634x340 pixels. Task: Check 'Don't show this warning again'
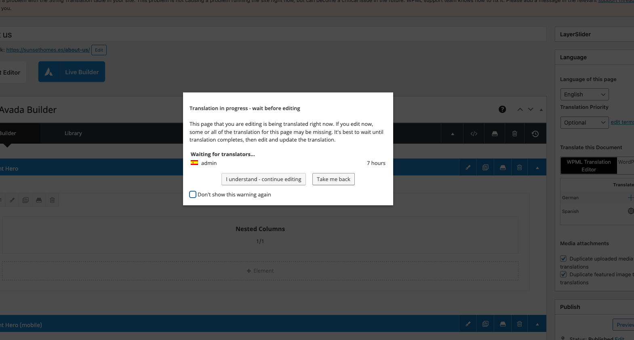click(193, 194)
